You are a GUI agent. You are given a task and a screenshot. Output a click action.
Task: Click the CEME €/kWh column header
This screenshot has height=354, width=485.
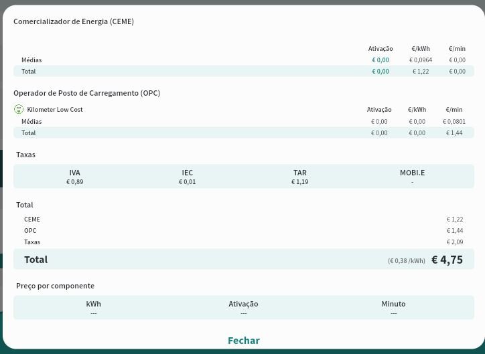click(x=421, y=49)
